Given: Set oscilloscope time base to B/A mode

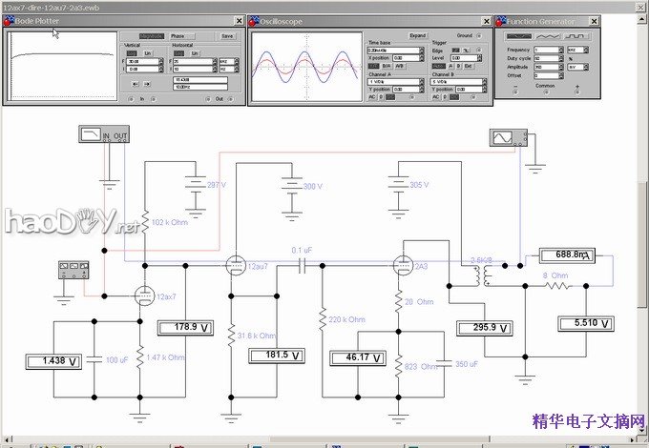Looking at the screenshot, I should pyautogui.click(x=385, y=66).
